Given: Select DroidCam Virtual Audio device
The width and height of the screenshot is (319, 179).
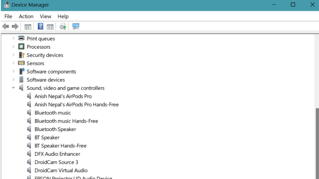Looking at the screenshot, I should (61, 171).
